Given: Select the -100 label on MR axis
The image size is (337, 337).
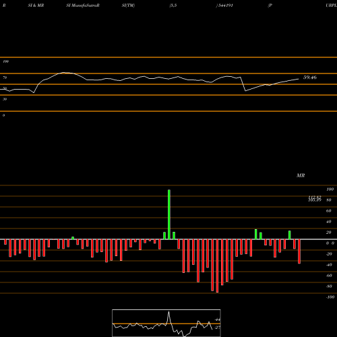Looking at the screenshot, I should 330,297.
